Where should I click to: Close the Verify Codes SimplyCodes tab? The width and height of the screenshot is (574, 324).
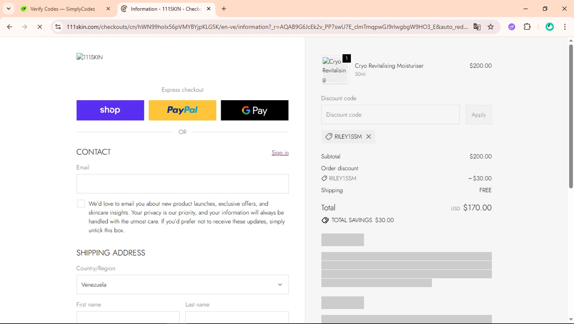pos(108,9)
